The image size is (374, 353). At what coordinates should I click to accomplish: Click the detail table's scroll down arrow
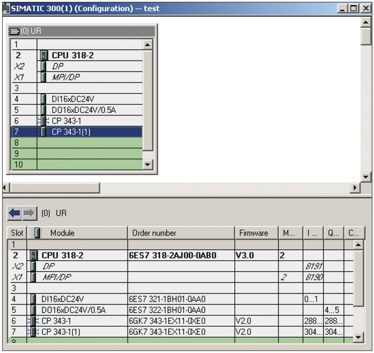[358, 337]
